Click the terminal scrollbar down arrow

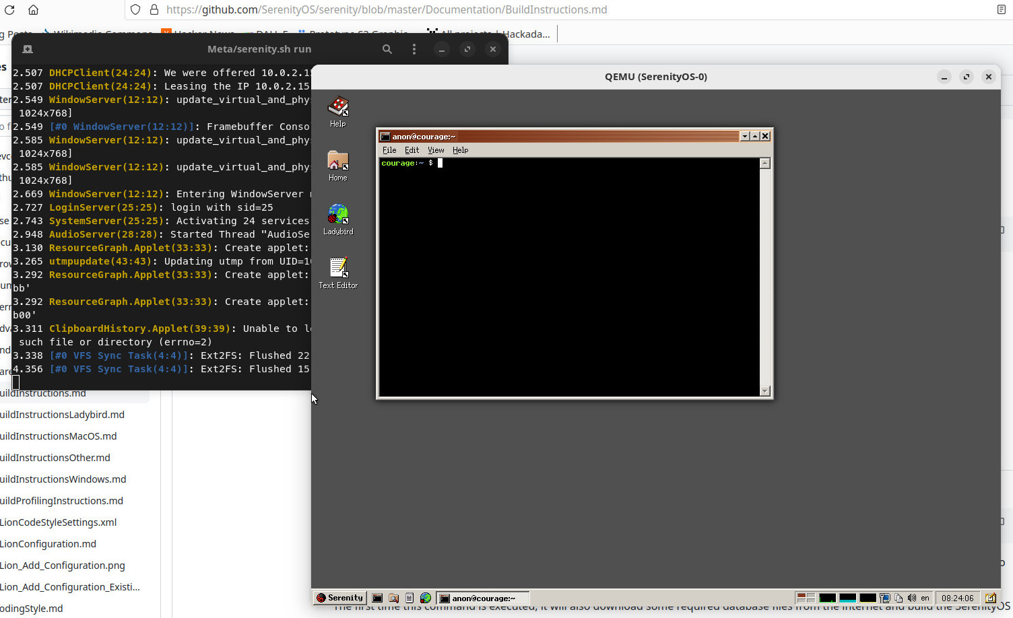point(764,391)
